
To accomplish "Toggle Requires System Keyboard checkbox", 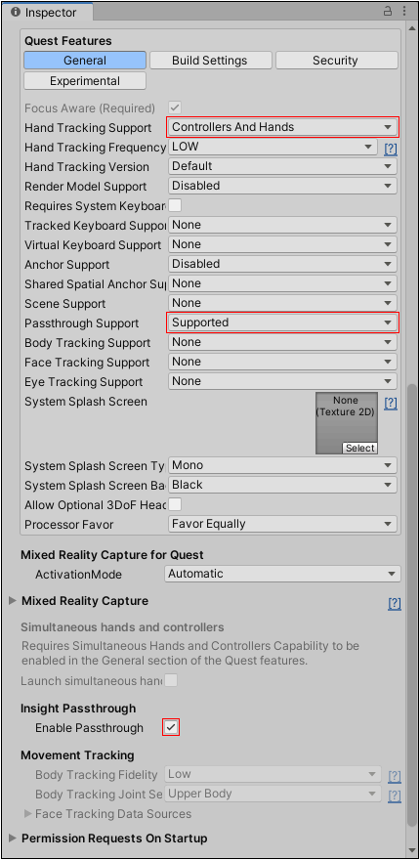I will 175,205.
